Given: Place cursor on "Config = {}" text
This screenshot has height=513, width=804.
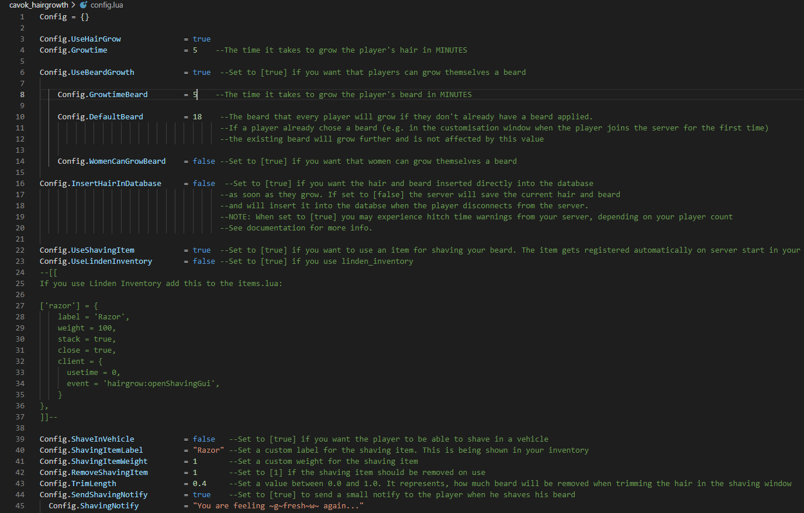Looking at the screenshot, I should pos(64,16).
